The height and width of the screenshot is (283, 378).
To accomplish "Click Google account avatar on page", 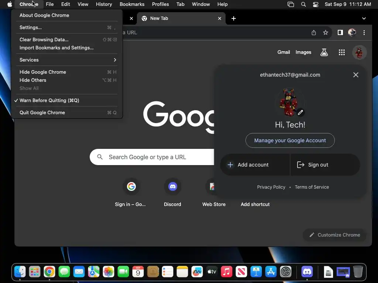I will pos(359,52).
